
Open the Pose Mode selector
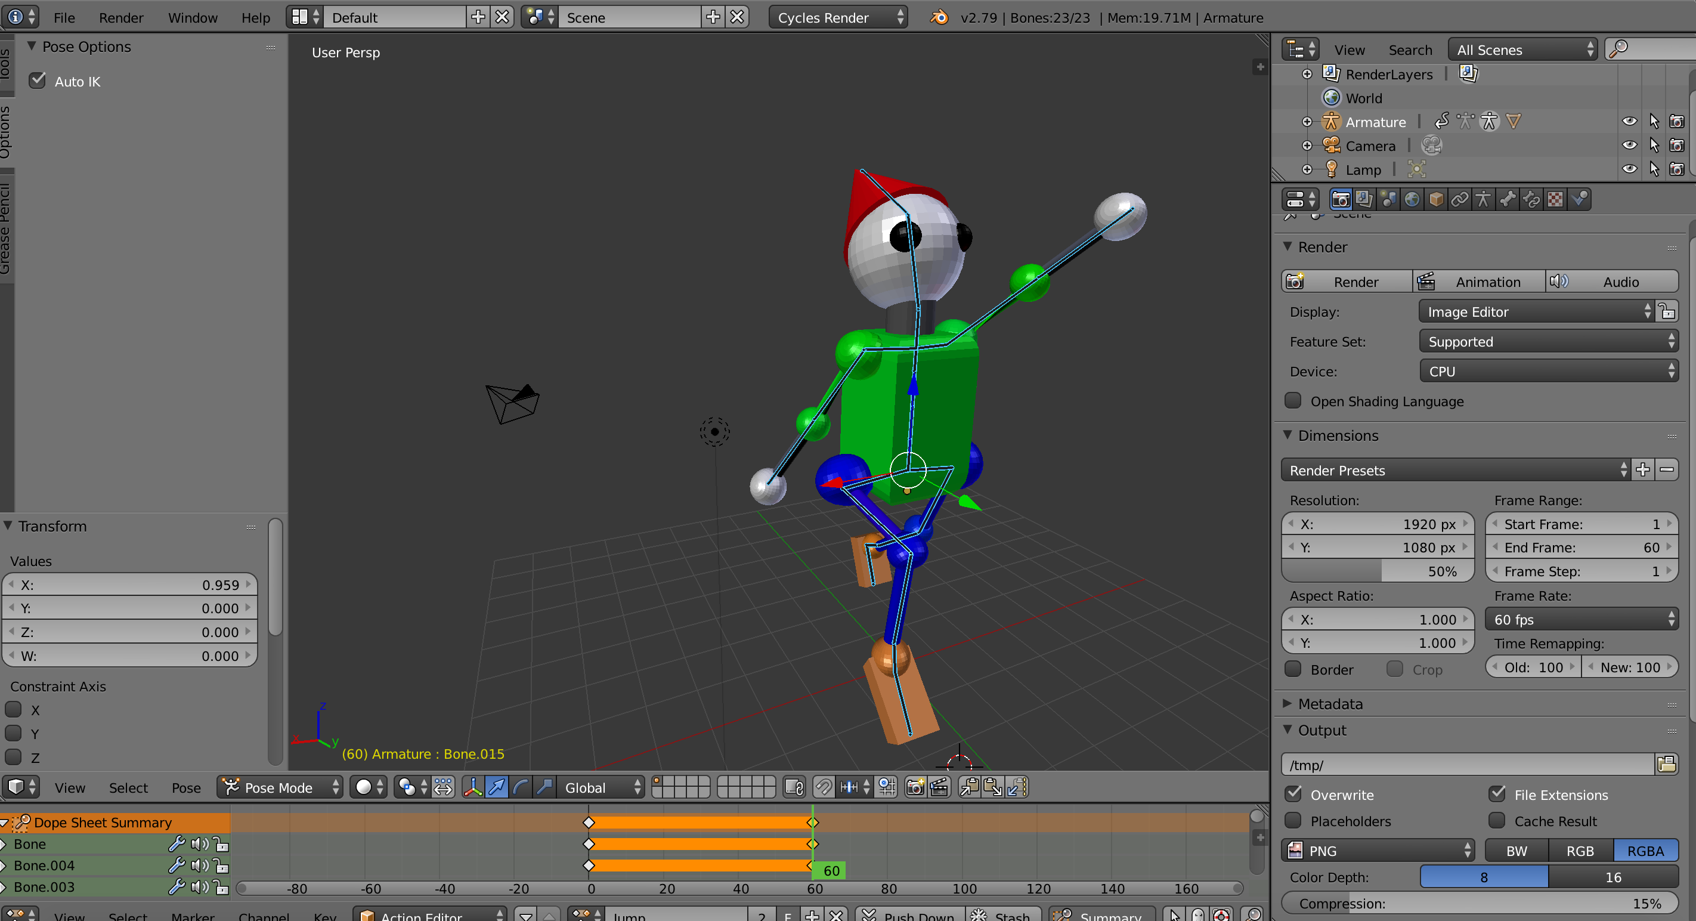click(x=280, y=787)
